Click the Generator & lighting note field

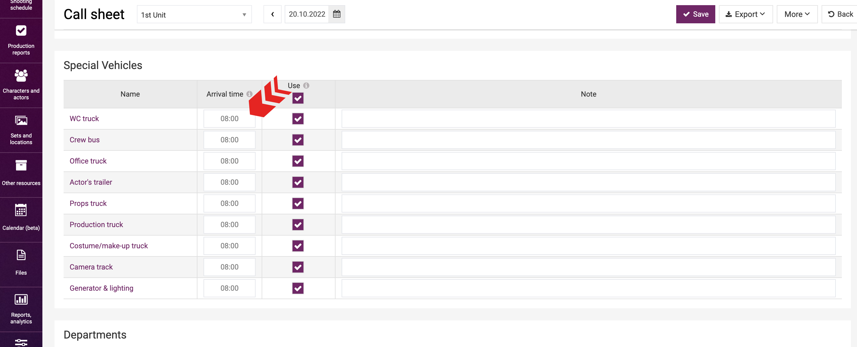point(588,288)
